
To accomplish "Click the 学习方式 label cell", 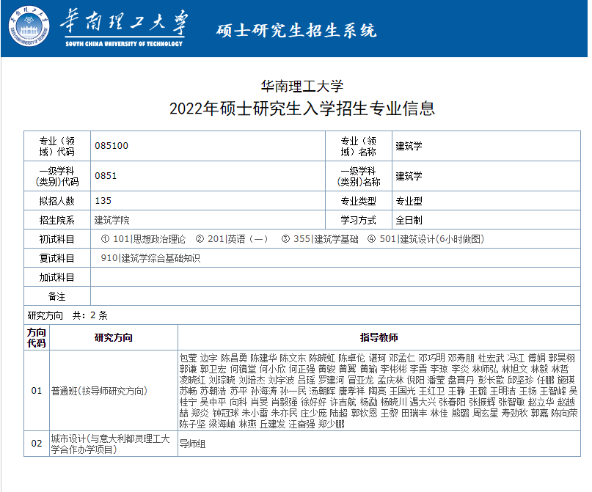I will [359, 220].
